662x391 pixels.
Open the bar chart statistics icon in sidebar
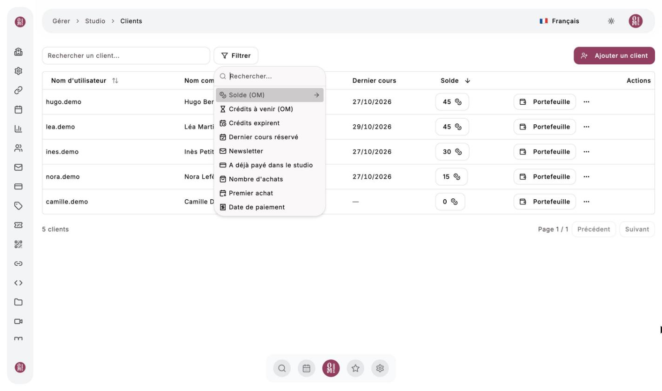point(19,129)
